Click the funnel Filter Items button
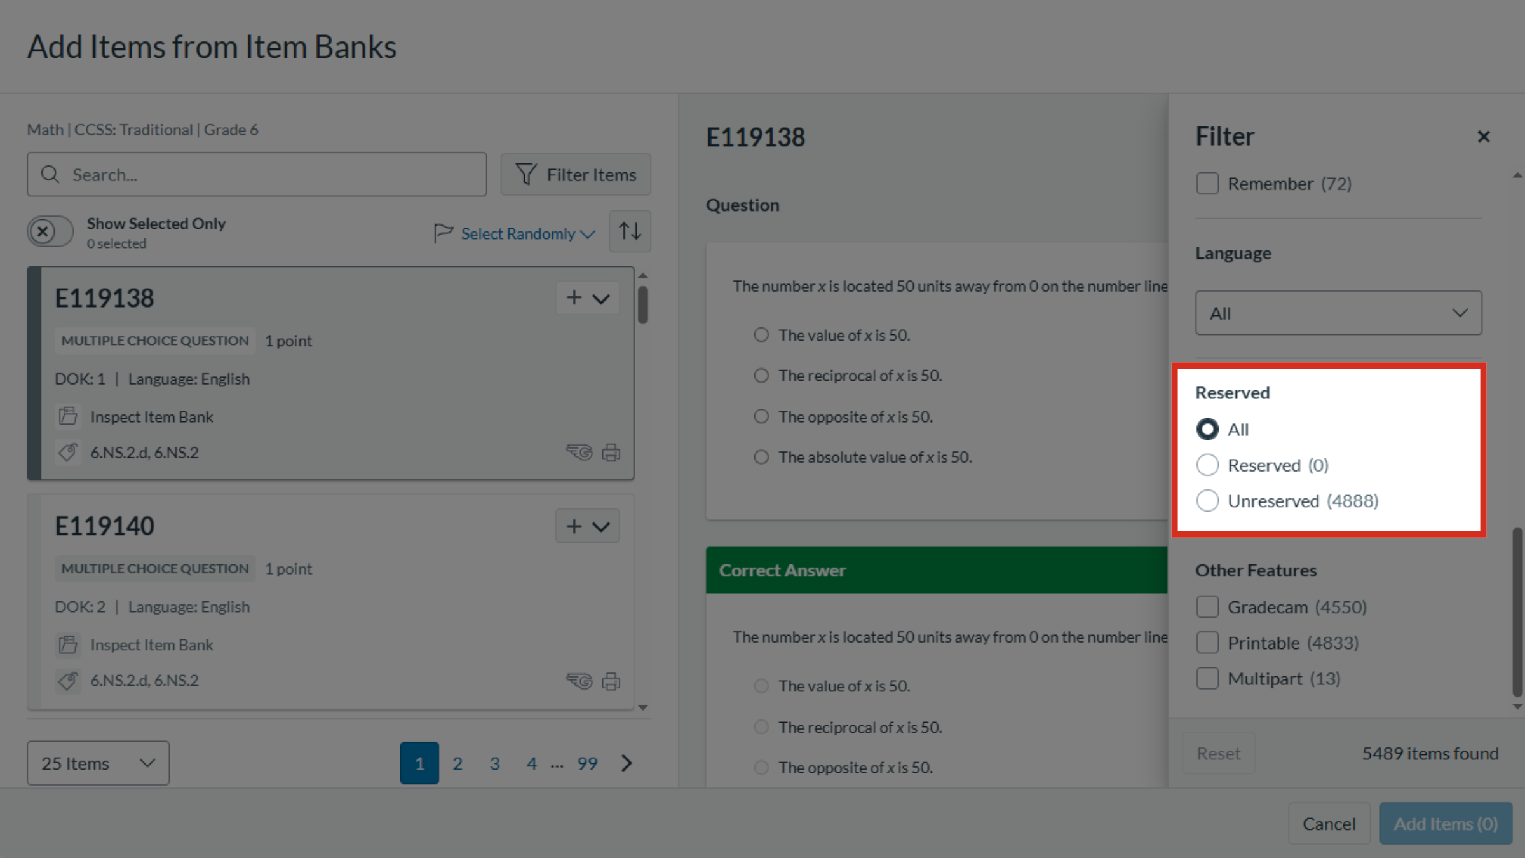Image resolution: width=1525 pixels, height=858 pixels. coord(576,174)
